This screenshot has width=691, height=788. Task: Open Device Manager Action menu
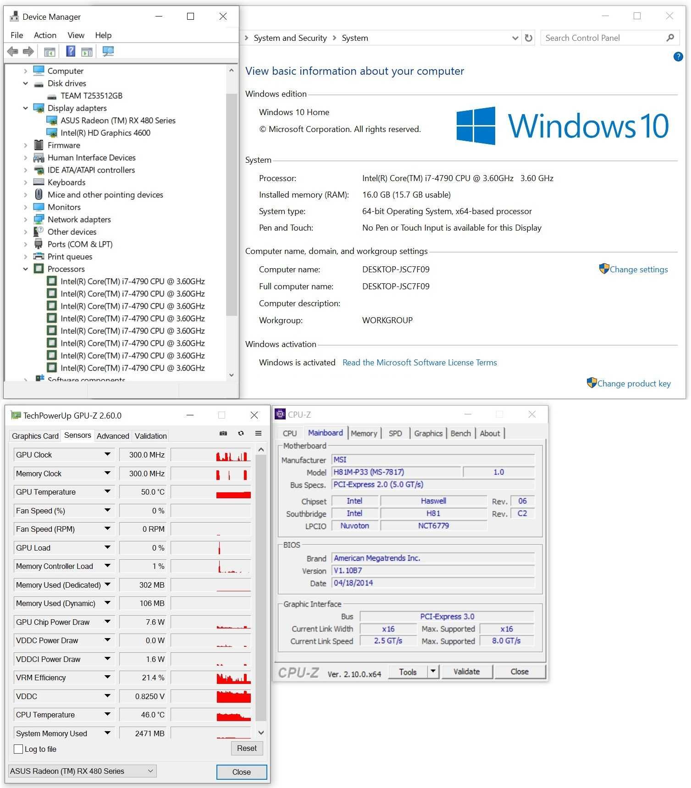tap(45, 35)
